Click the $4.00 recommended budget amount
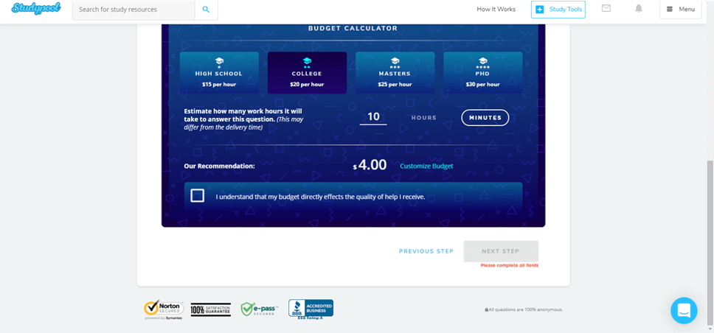The image size is (714, 333). 370,165
